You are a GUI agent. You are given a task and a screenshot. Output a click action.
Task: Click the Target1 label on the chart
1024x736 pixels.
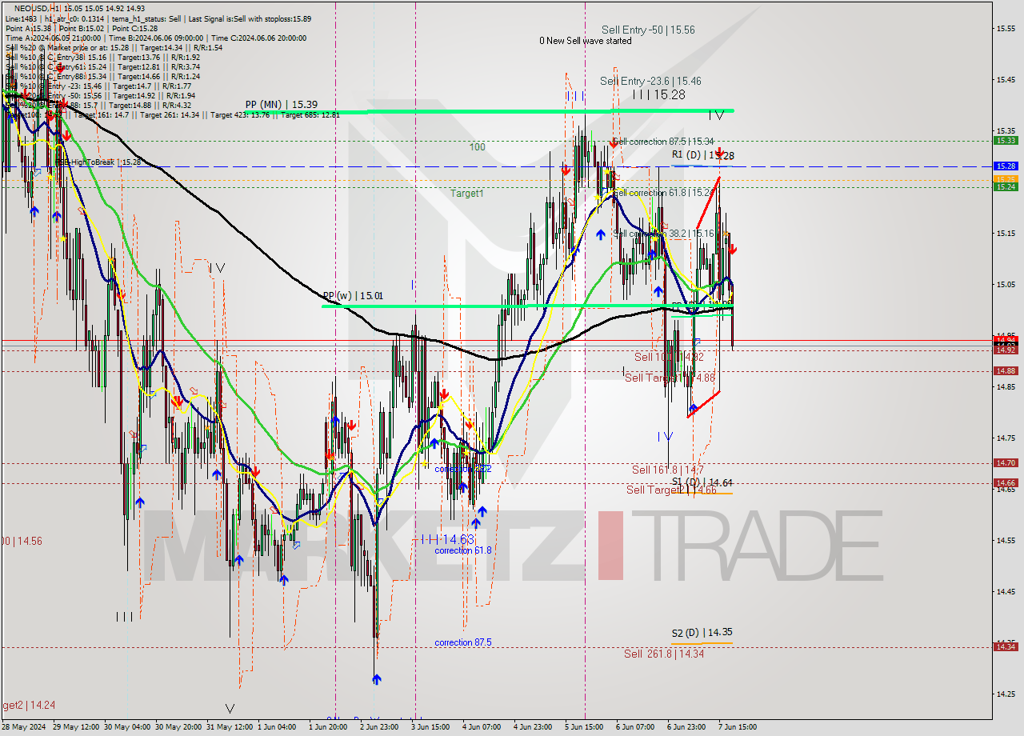pyautogui.click(x=466, y=193)
